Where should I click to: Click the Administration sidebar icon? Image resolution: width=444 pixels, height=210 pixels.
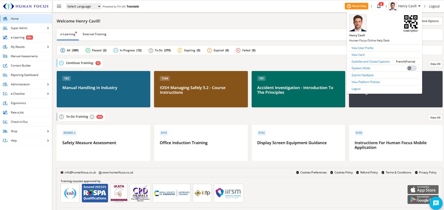coord(5,84)
